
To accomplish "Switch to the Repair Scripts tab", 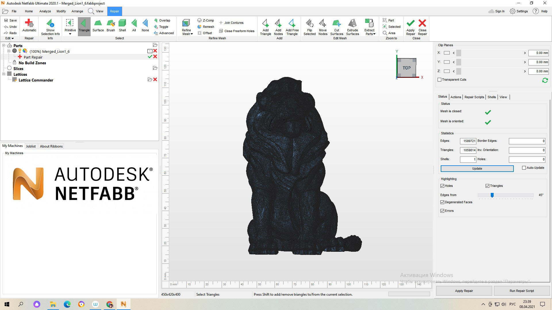I will pyautogui.click(x=474, y=97).
